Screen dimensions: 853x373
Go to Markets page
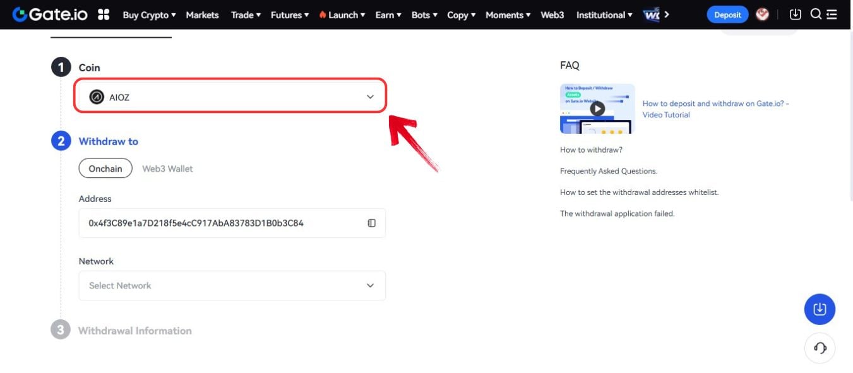(x=202, y=15)
